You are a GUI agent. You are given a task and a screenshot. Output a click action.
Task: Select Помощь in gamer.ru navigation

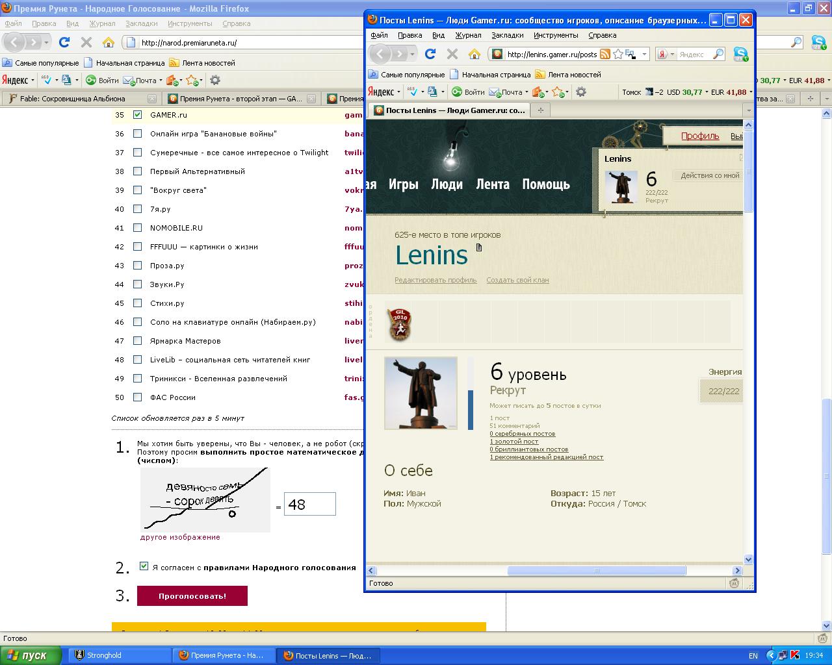[x=546, y=184]
